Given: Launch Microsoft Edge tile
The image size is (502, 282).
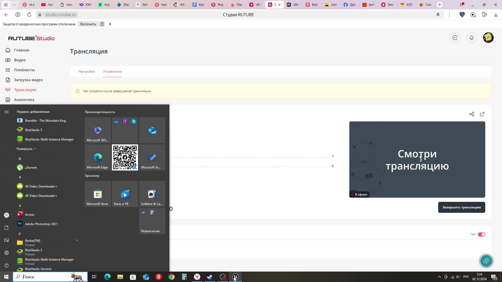Looking at the screenshot, I should click(98, 157).
